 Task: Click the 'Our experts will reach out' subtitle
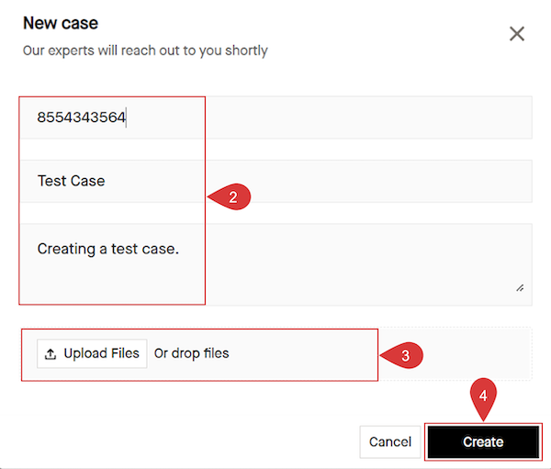[x=145, y=50]
